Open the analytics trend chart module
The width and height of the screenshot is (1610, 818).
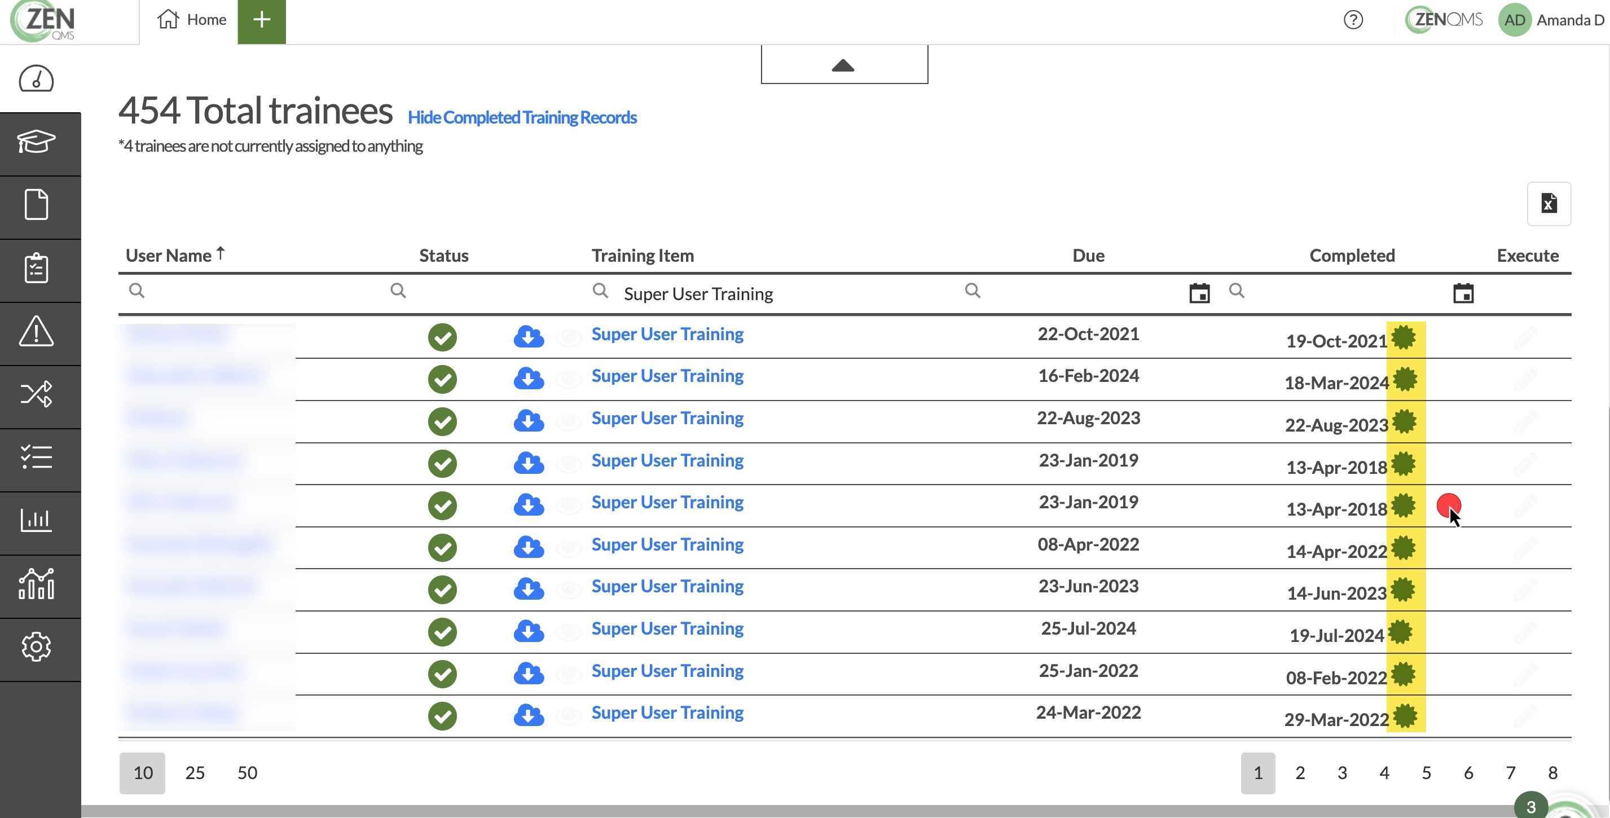point(36,584)
